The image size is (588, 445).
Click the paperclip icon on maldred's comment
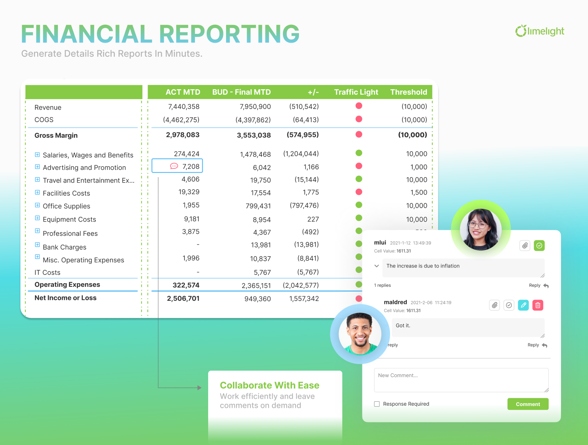pos(494,305)
